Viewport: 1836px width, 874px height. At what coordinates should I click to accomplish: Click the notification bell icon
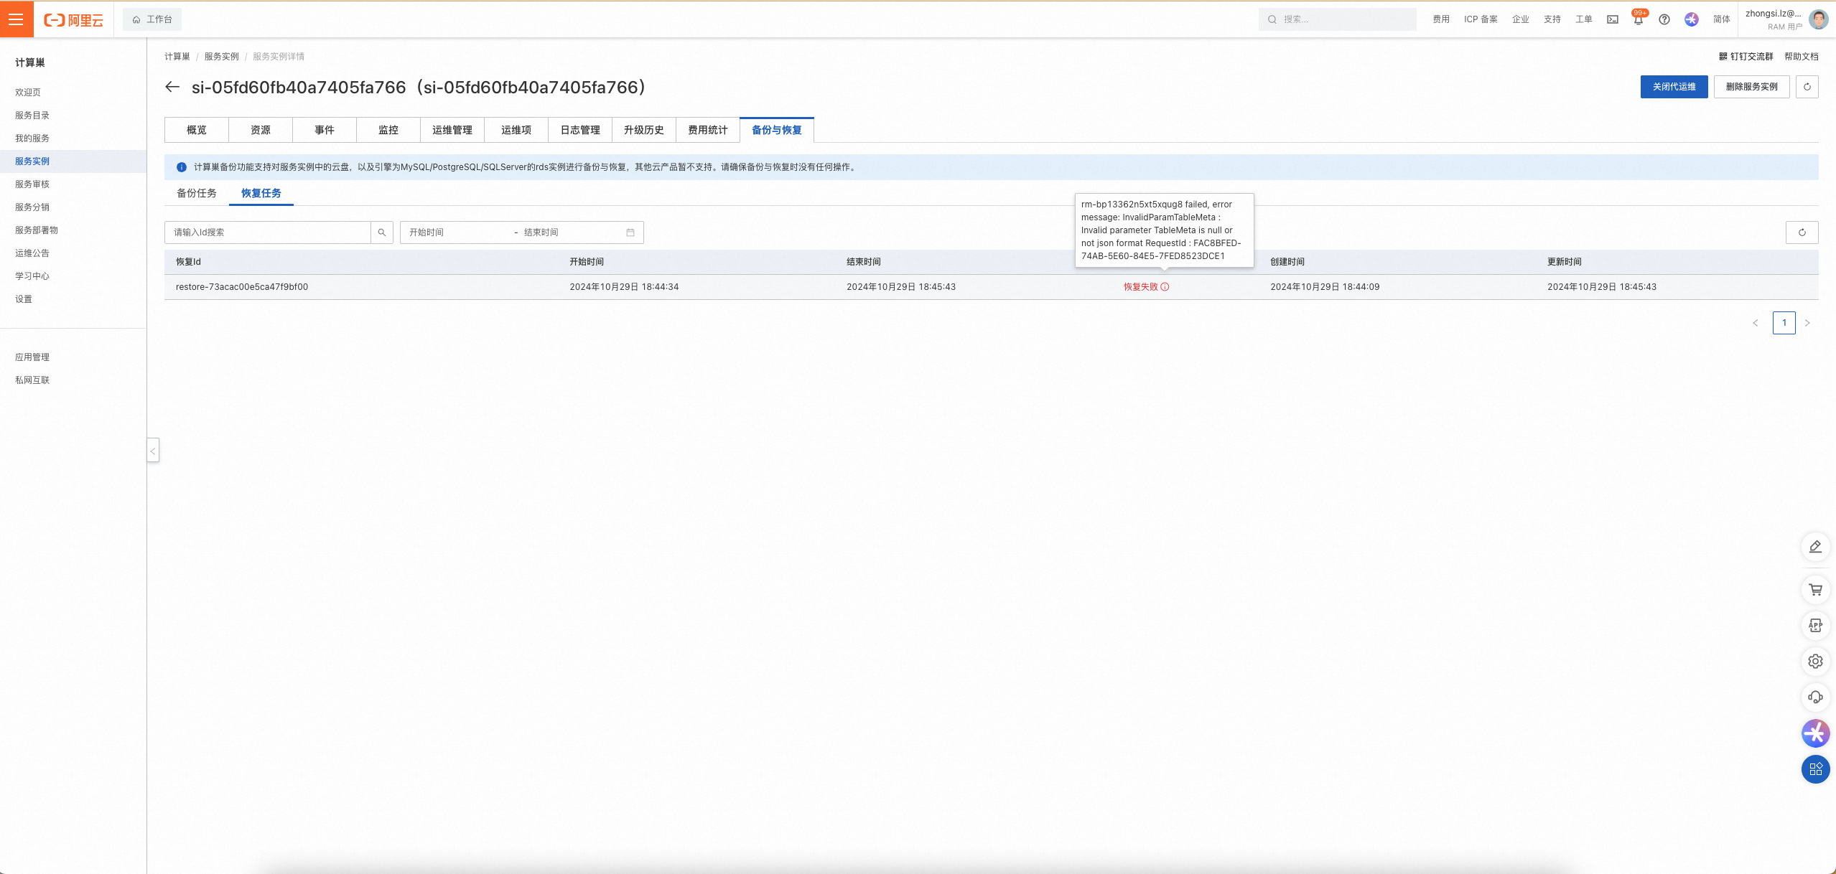coord(1638,20)
